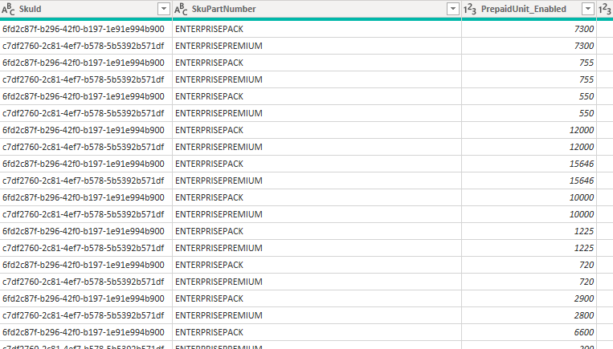This screenshot has width=613, height=349.
Task: Select the PrepaidUnit_Enabled column header label
Action: tap(524, 9)
